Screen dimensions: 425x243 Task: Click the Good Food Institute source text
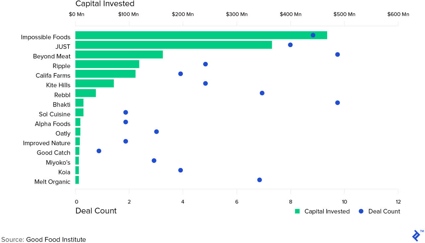pos(56,239)
